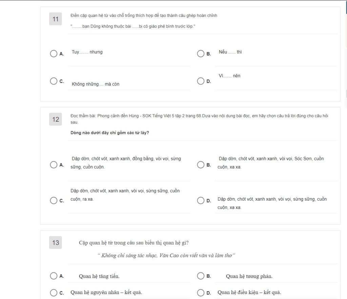Select question 12 answer A radio button
Viewport: 347px width, 299px height.
(54, 165)
